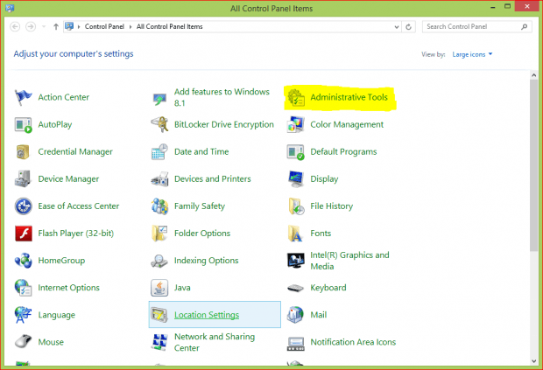The image size is (543, 370).
Task: Click the Location Settings link
Action: point(207,315)
